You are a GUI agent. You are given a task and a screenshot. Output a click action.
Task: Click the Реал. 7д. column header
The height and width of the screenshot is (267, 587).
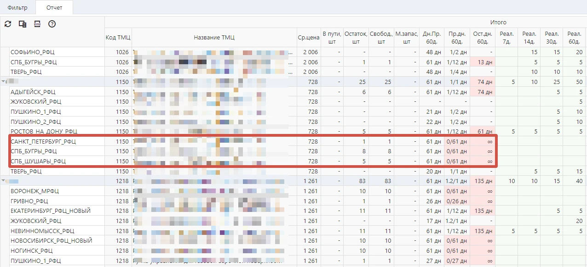(506, 38)
